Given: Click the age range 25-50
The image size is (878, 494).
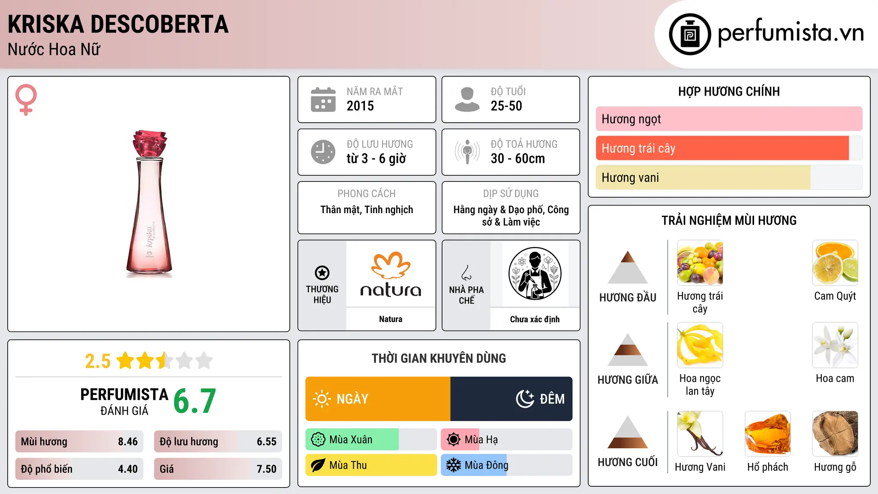Looking at the screenshot, I should point(506,106).
